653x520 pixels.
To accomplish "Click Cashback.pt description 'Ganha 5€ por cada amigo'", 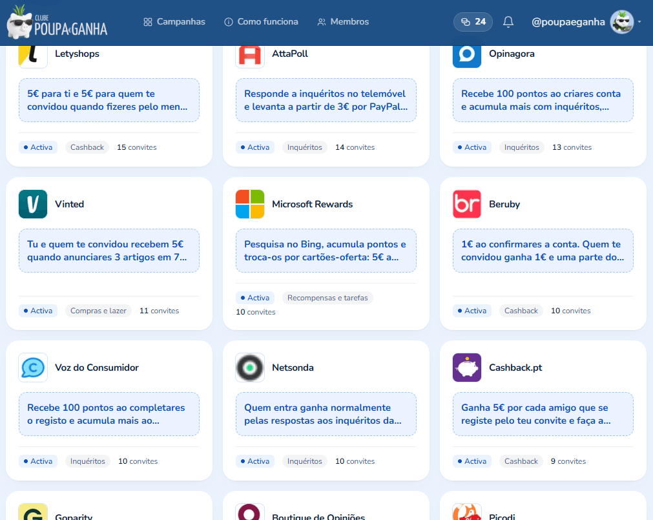I will coord(543,414).
